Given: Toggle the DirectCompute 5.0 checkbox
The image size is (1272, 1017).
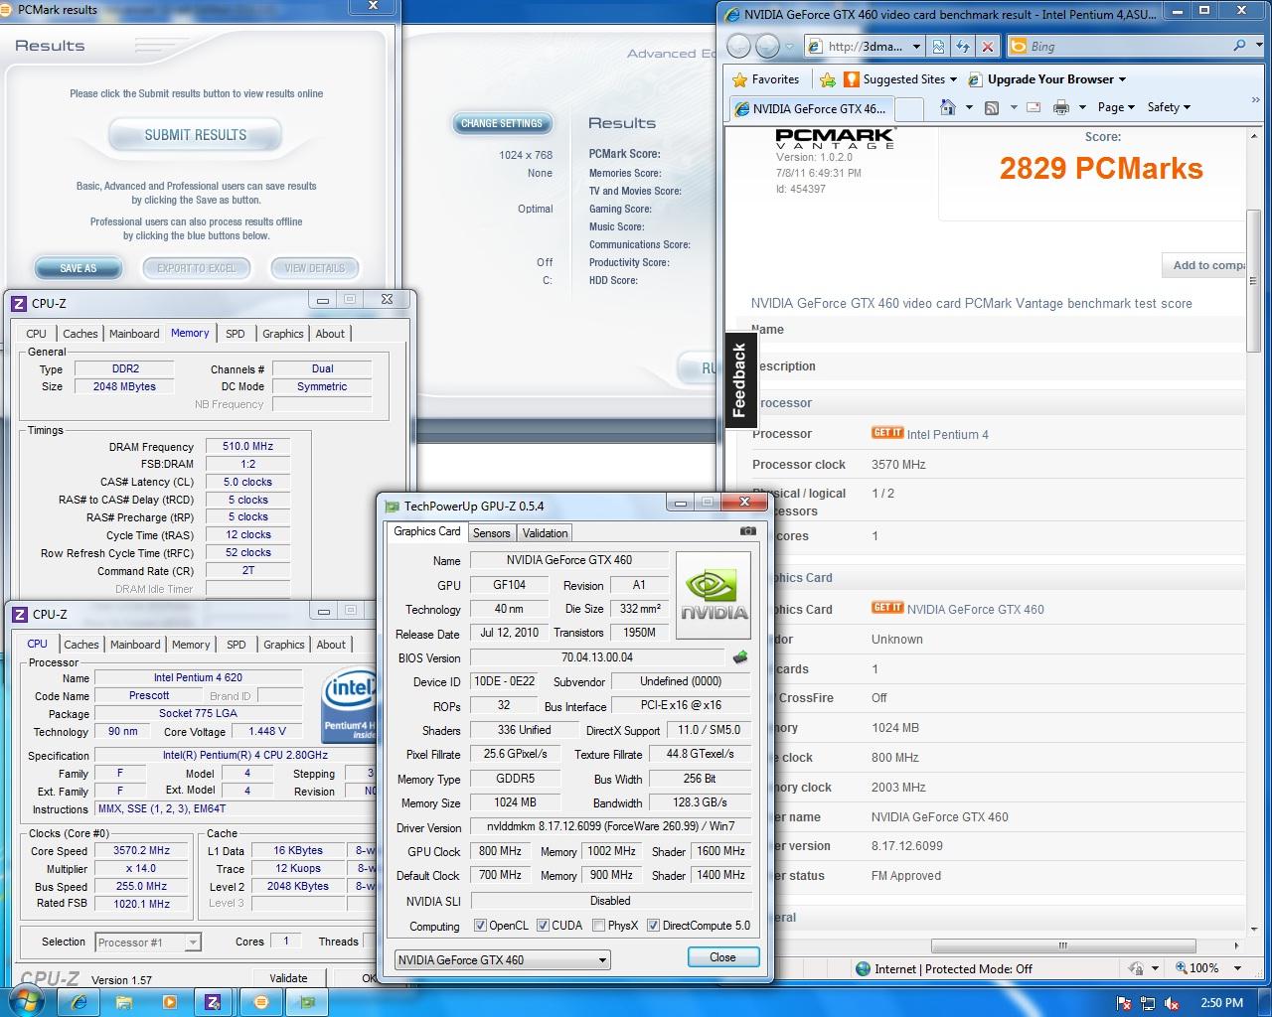Looking at the screenshot, I should (x=654, y=926).
